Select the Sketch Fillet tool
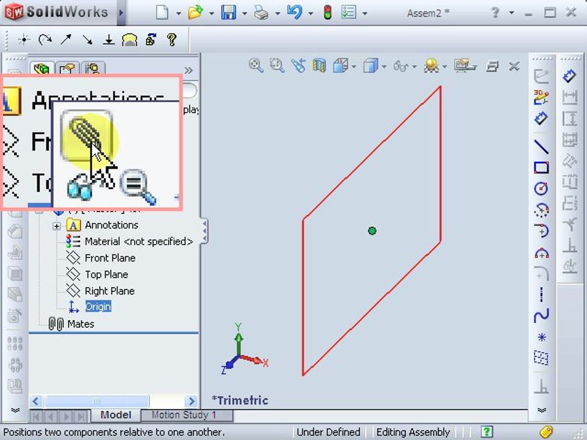587x440 pixels. click(x=541, y=273)
